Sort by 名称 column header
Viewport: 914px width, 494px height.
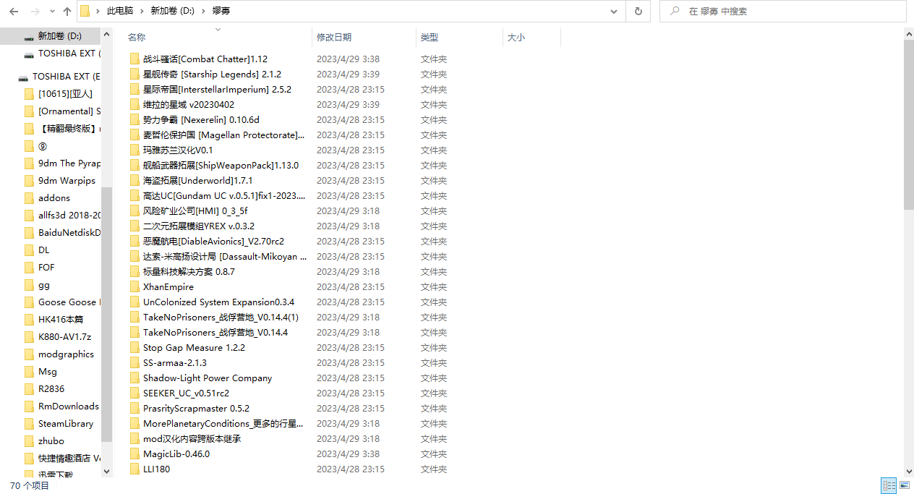(137, 38)
